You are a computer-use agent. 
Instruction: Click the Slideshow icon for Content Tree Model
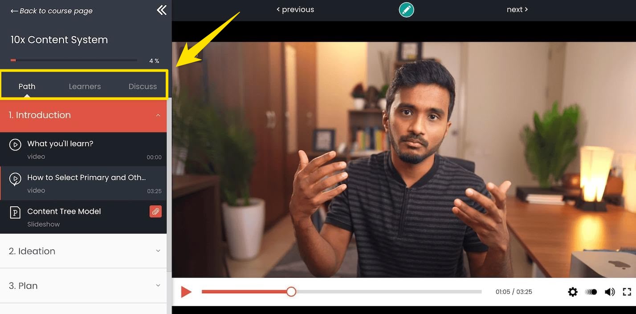(15, 213)
